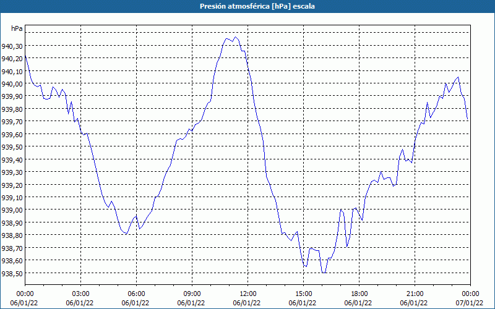Select the 21:00 time axis label
The width and height of the screenshot is (495, 309).
(x=415, y=294)
